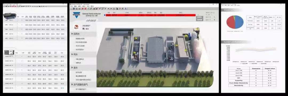This screenshot has height=96, width=288.
Task: Select the red alarm row in the banner
Action: click(151, 15)
